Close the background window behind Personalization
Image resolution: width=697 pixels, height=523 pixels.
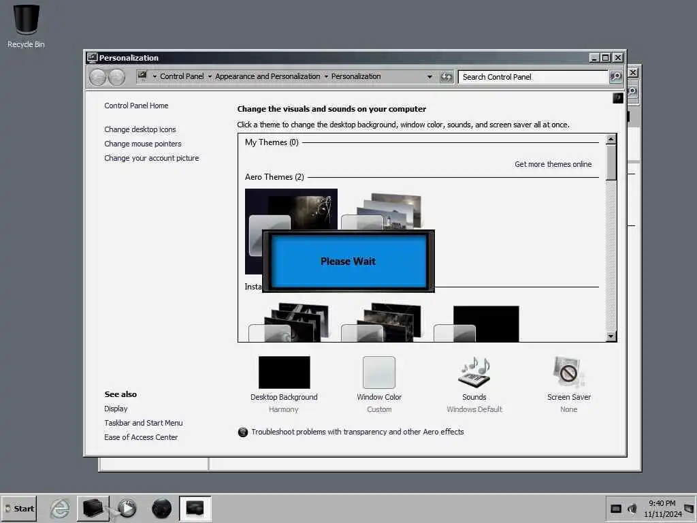point(633,72)
